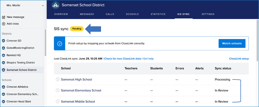Click the Alerts column header

199,68
